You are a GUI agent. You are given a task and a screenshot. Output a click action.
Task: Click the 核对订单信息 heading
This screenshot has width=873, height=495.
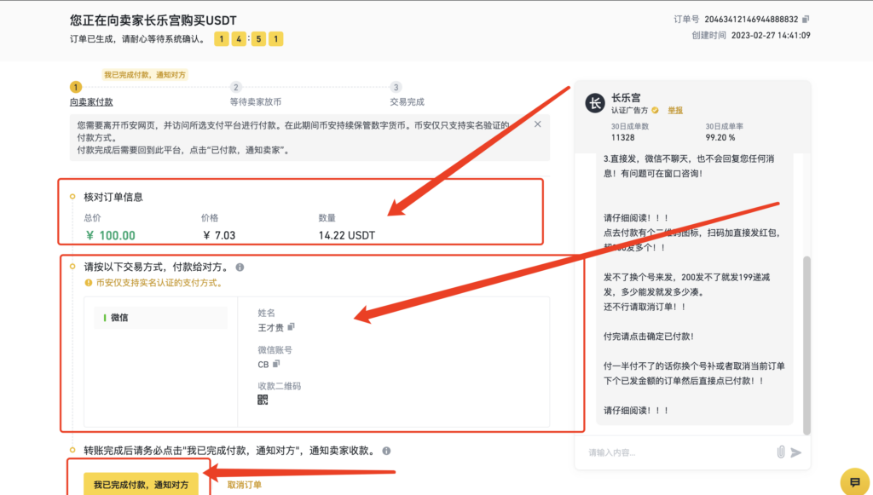tap(113, 197)
